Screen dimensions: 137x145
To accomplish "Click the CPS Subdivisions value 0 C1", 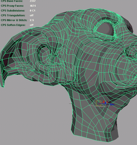I will tap(32, 11).
